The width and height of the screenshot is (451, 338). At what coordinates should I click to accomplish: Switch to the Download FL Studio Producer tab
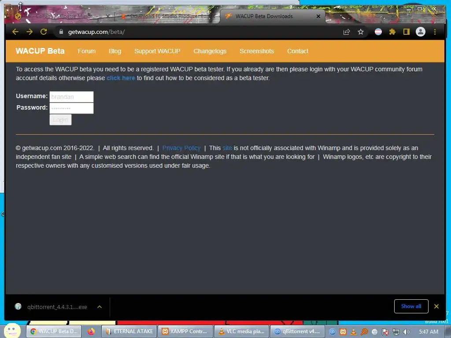[167, 16]
